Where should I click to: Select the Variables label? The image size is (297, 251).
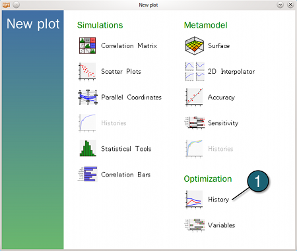221,225
